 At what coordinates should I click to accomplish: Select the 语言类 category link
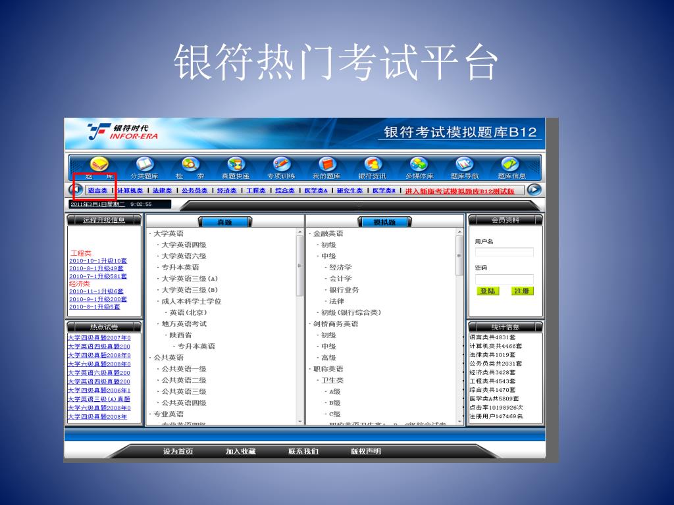97,190
